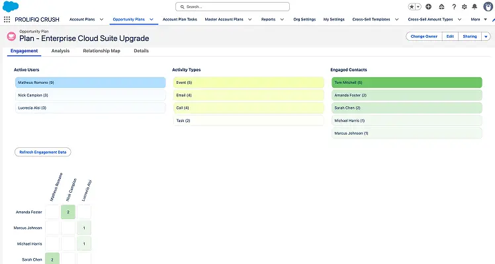Image resolution: width=495 pixels, height=264 pixels.
Task: Open the My Settings tab
Action: click(x=334, y=20)
